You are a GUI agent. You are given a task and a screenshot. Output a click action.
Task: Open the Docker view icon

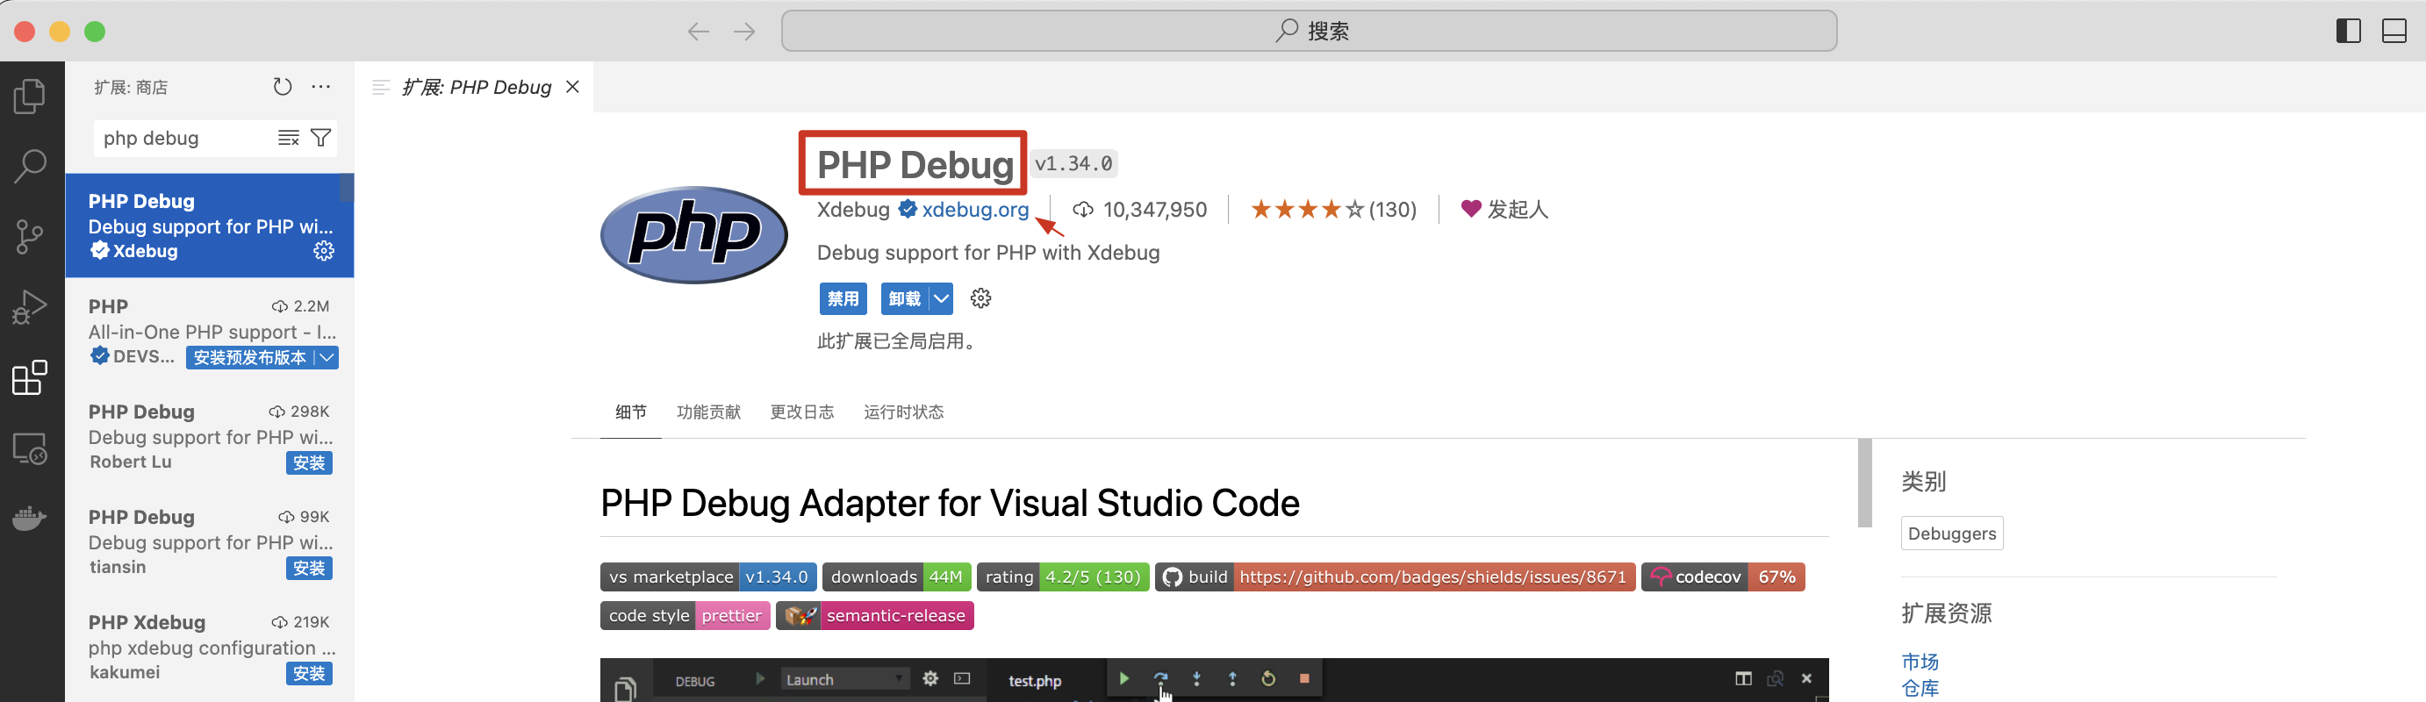point(30,518)
